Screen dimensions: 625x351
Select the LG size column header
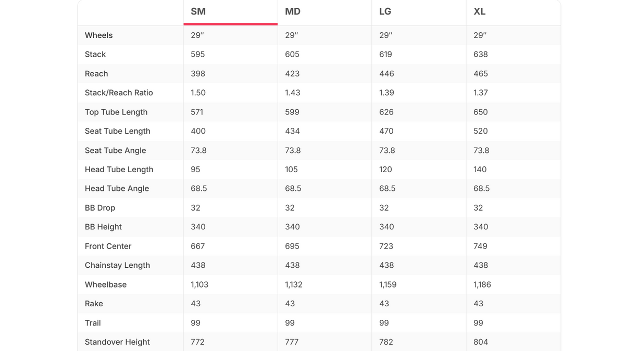point(385,11)
